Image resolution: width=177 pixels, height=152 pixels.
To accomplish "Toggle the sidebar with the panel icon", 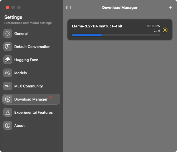I will point(68,8).
